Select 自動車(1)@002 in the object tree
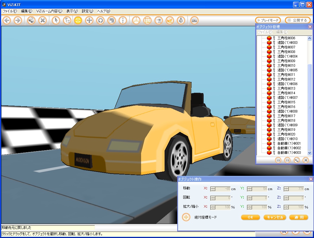Viewport: 314px width, 238px height. (289, 148)
